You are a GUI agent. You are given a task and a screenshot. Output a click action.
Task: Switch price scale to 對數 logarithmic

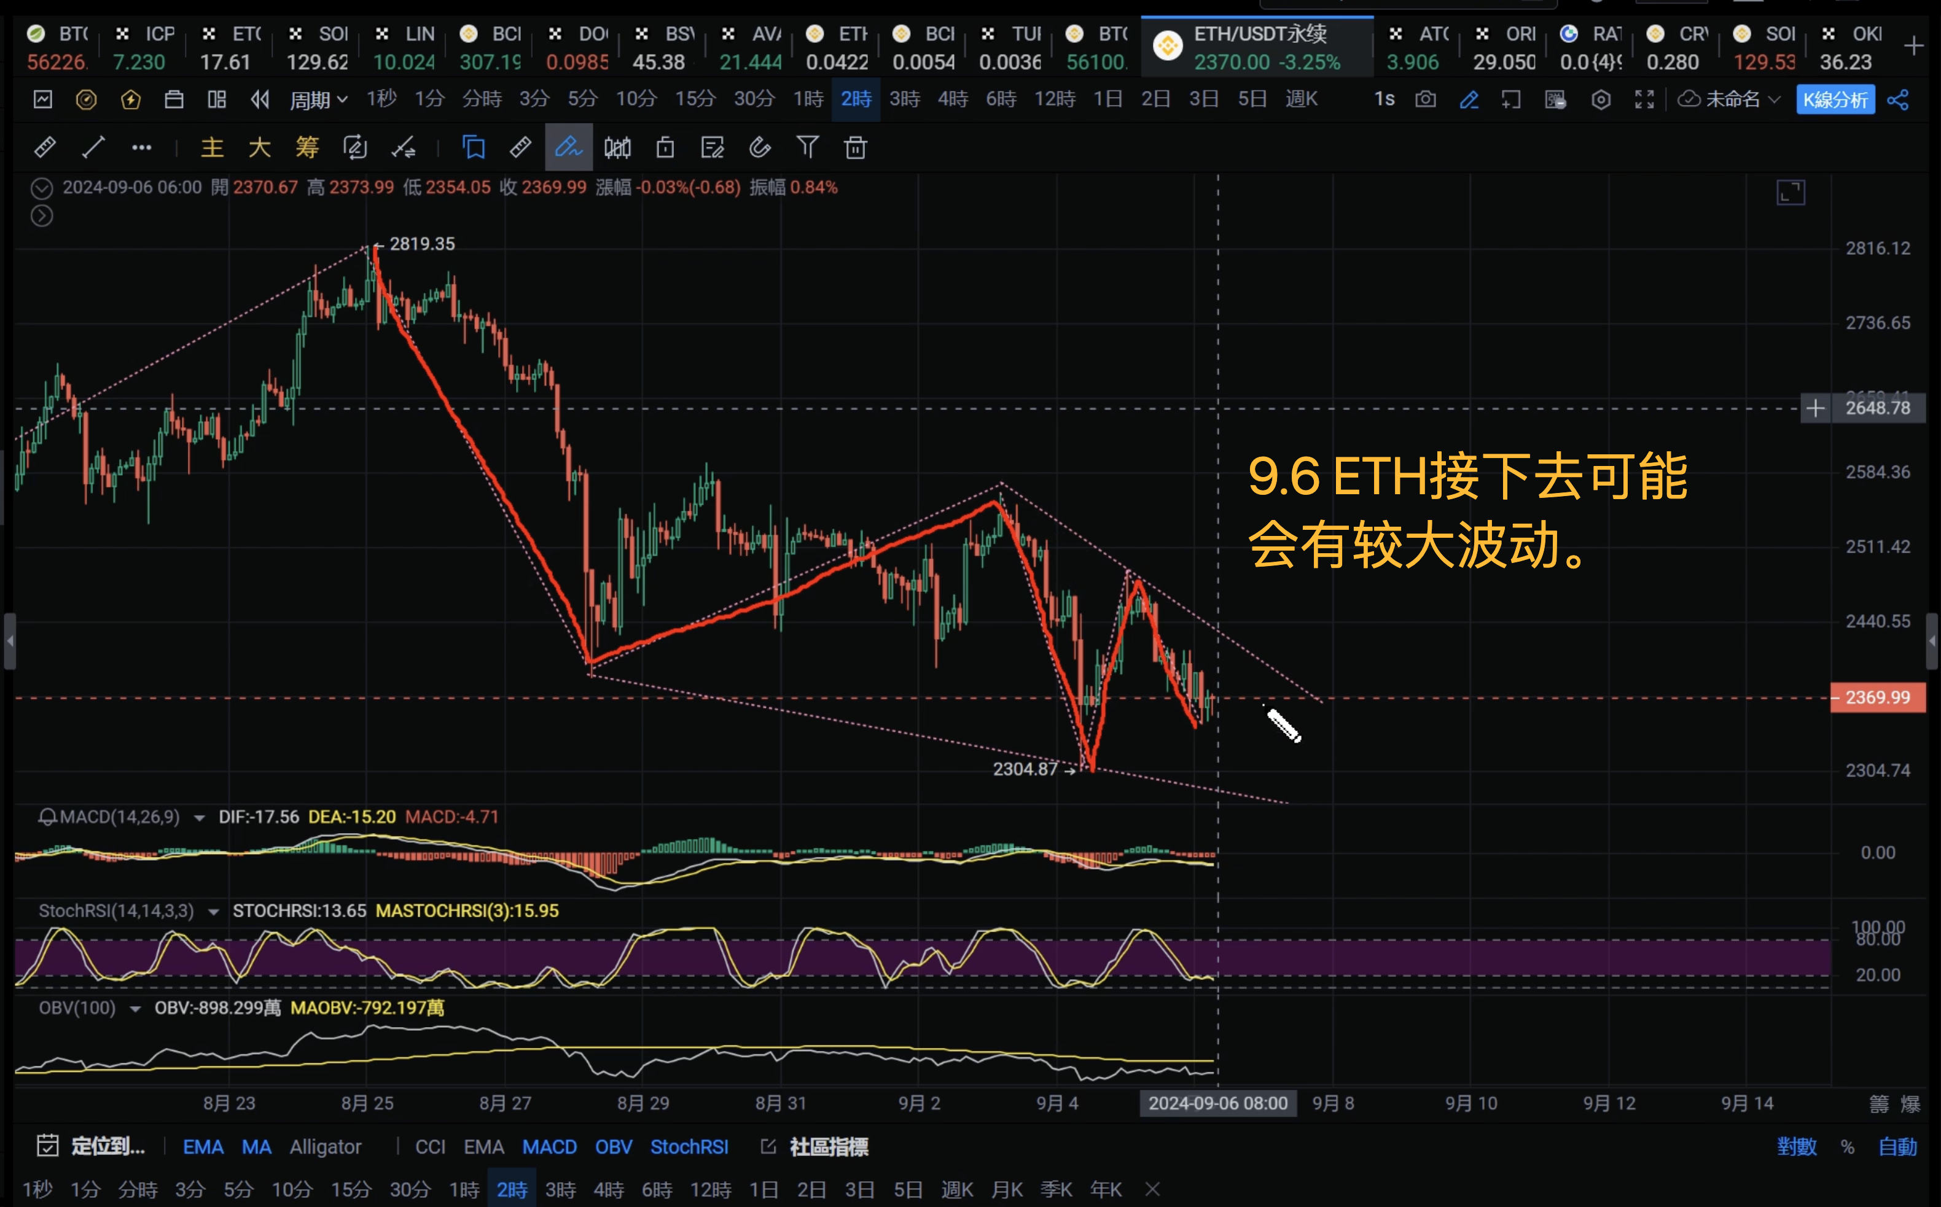coord(1797,1146)
